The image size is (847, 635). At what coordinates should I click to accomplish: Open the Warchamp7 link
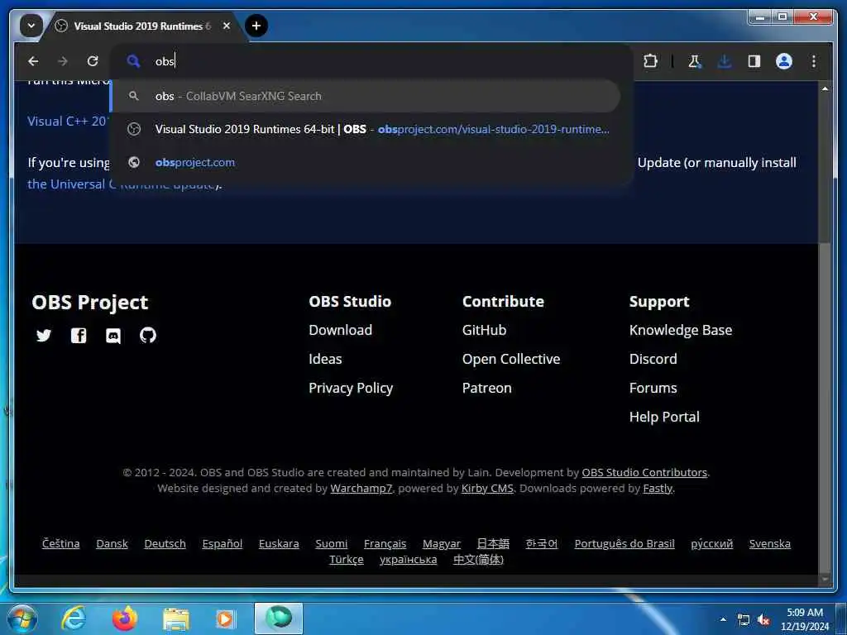click(x=361, y=489)
